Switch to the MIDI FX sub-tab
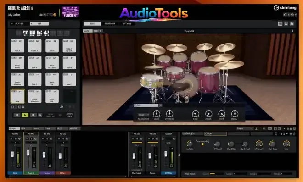This screenshot has height=182, width=303. (98, 31)
